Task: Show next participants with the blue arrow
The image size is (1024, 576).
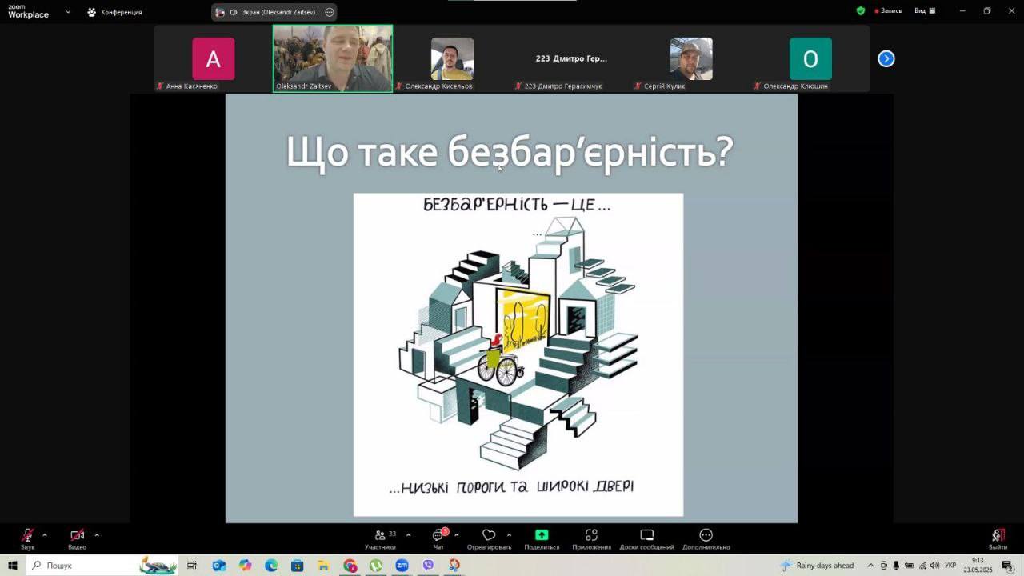Action: (886, 58)
